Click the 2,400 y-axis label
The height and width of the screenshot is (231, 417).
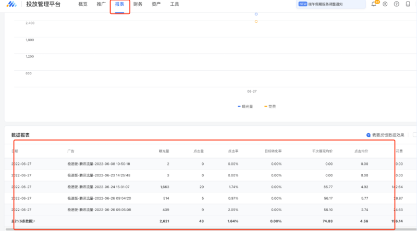(x=30, y=23)
